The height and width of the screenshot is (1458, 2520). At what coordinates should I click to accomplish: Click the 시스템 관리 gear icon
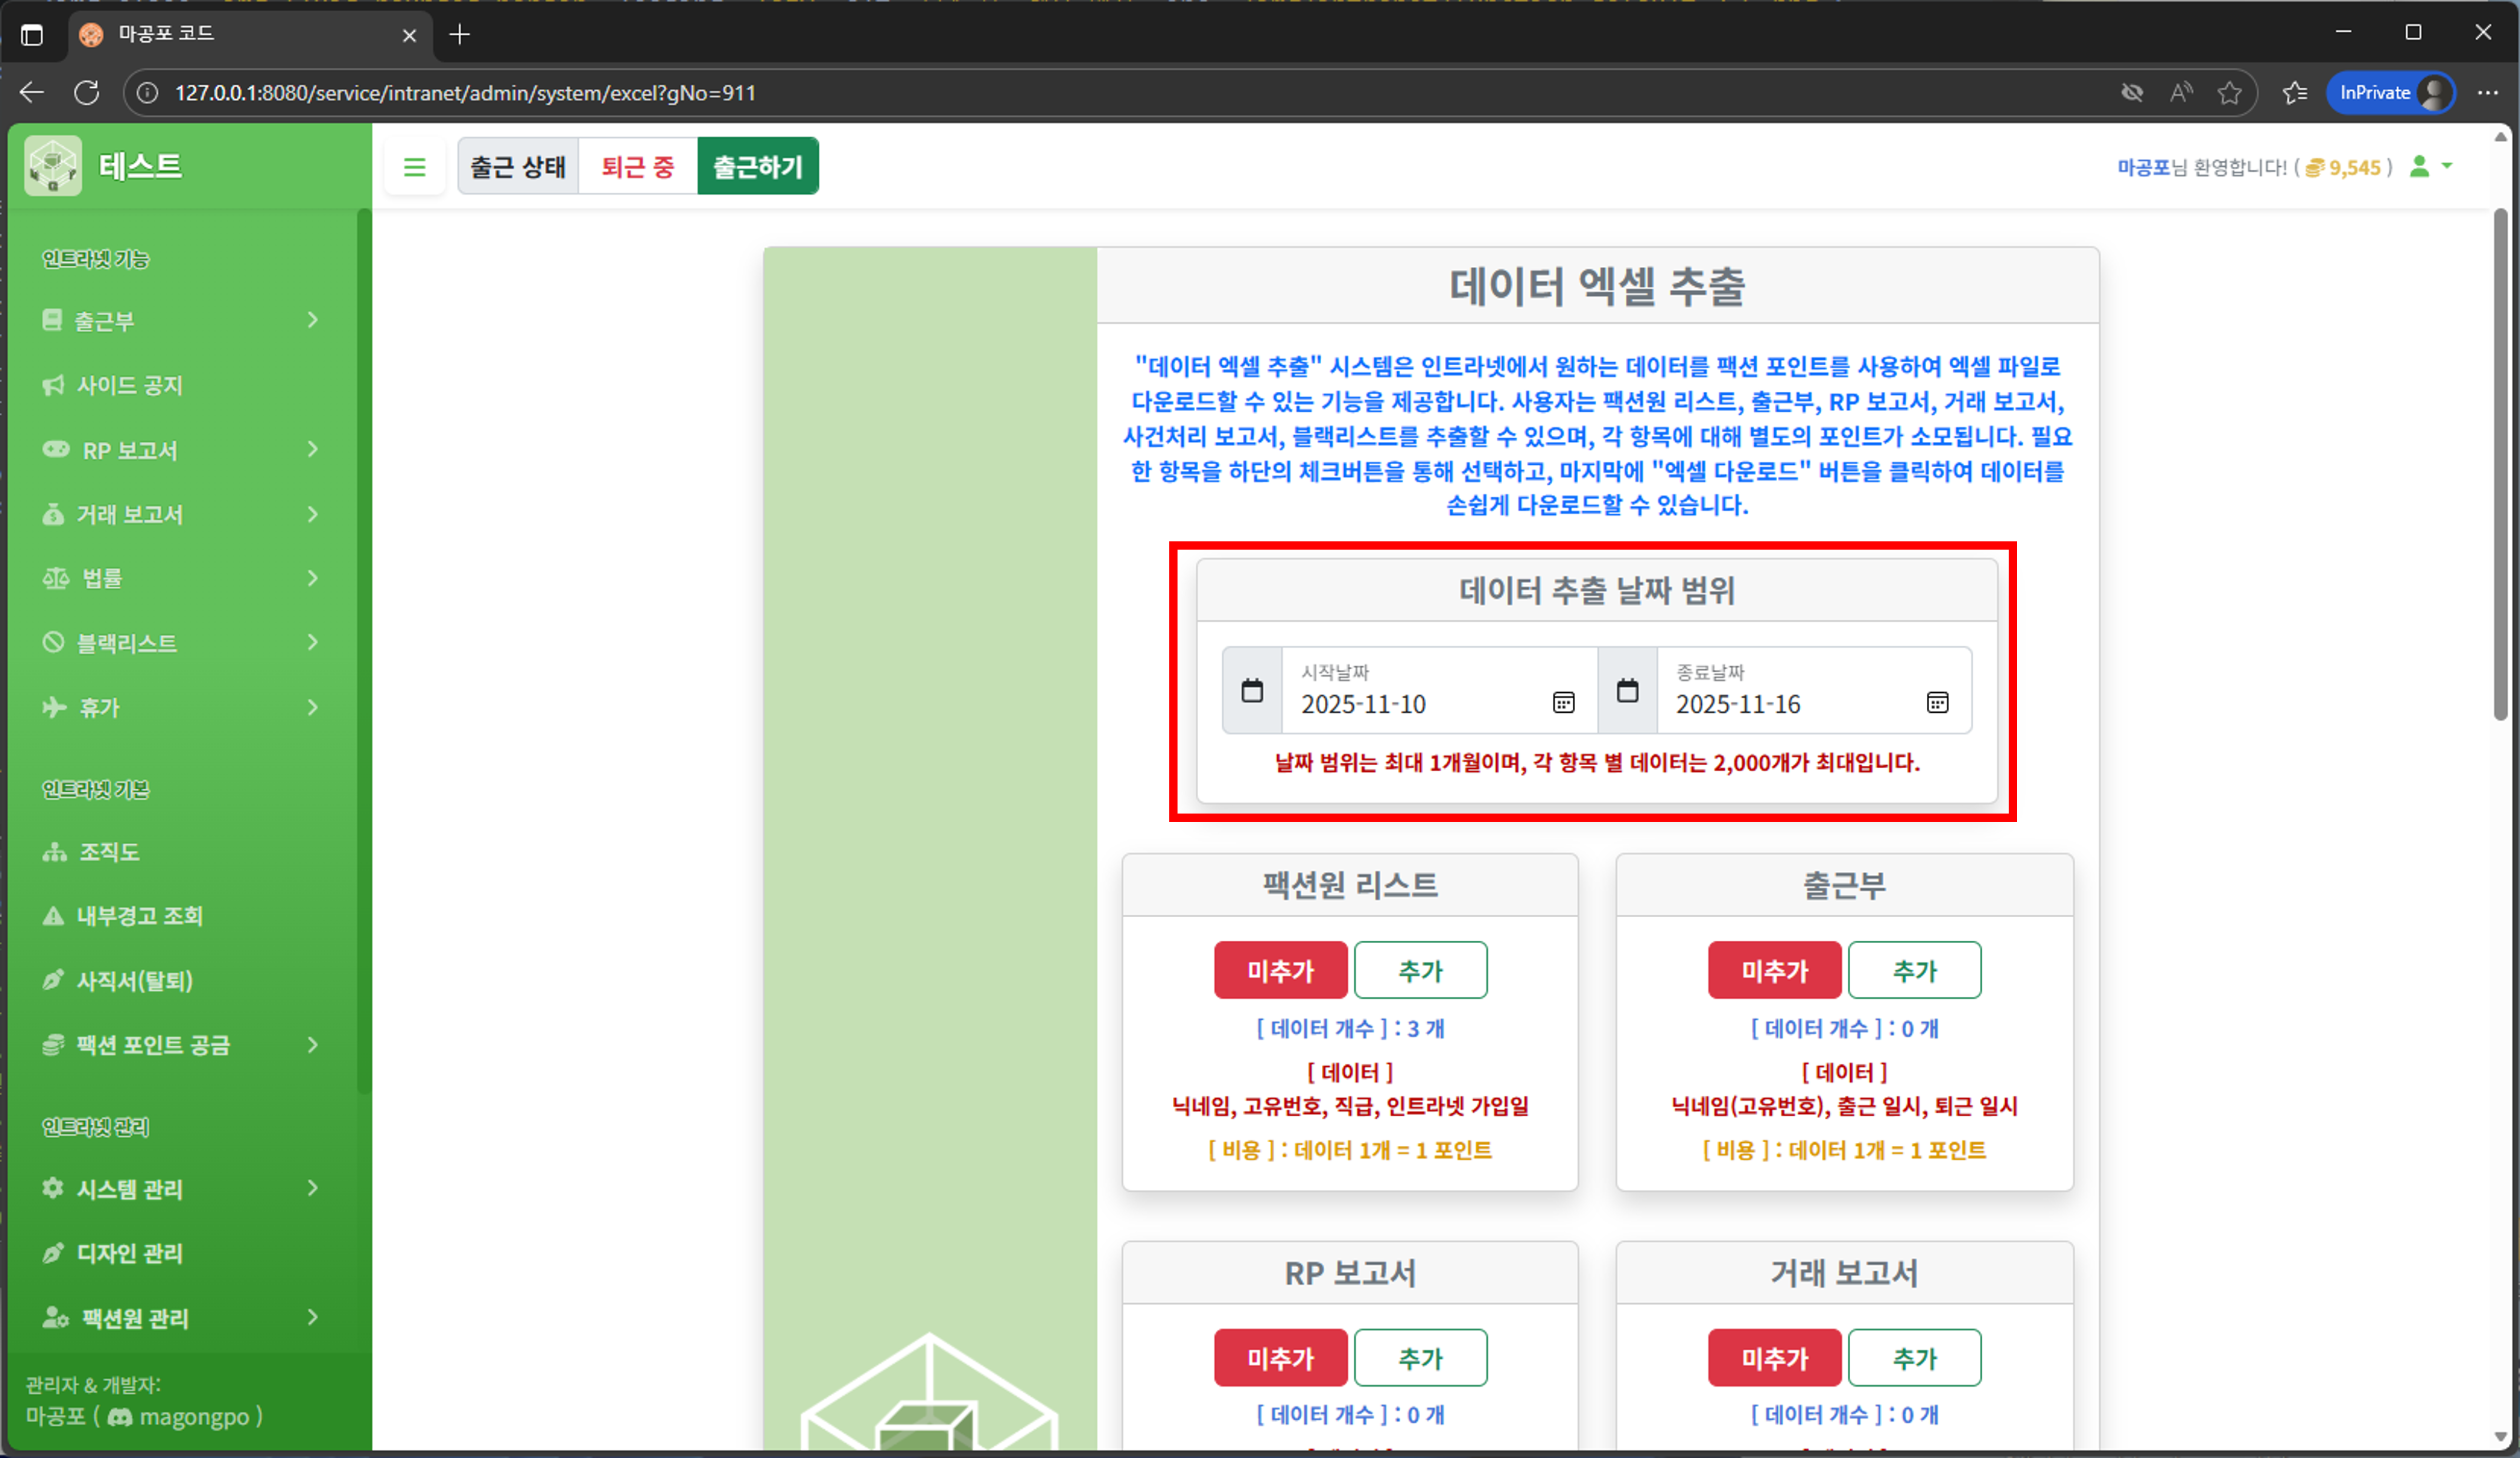pos(53,1189)
